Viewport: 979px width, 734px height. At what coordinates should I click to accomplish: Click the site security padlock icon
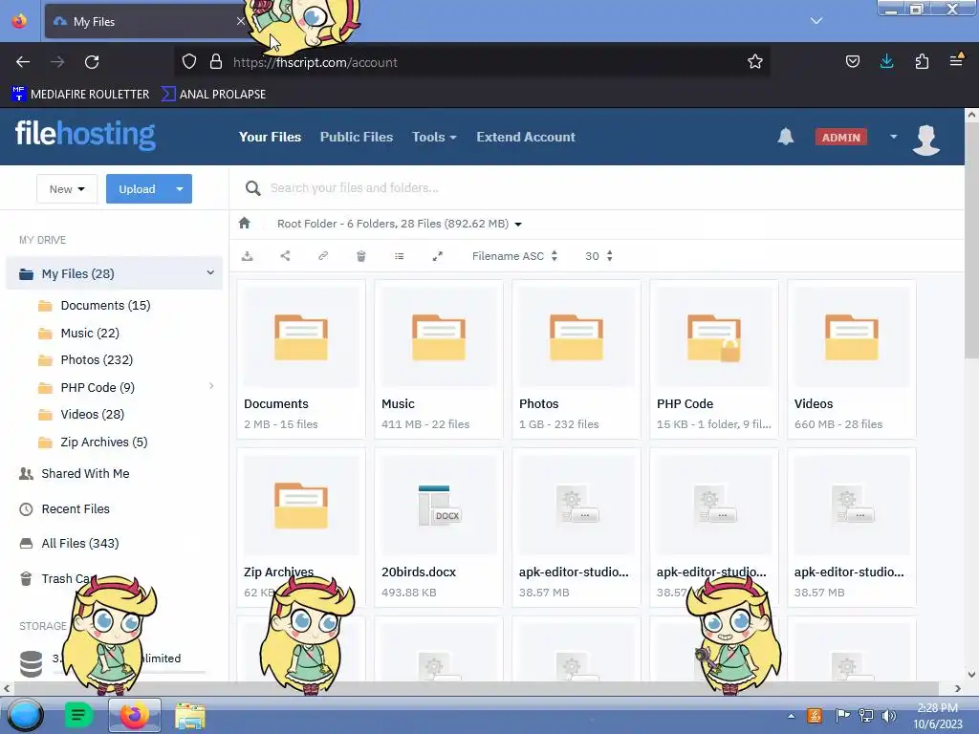(x=216, y=62)
